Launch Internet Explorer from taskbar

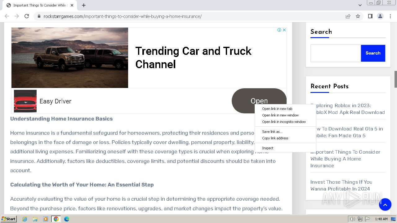point(25,219)
